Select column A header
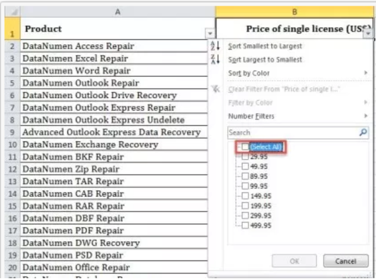Viewport: 376px width, 280px height. [x=118, y=12]
